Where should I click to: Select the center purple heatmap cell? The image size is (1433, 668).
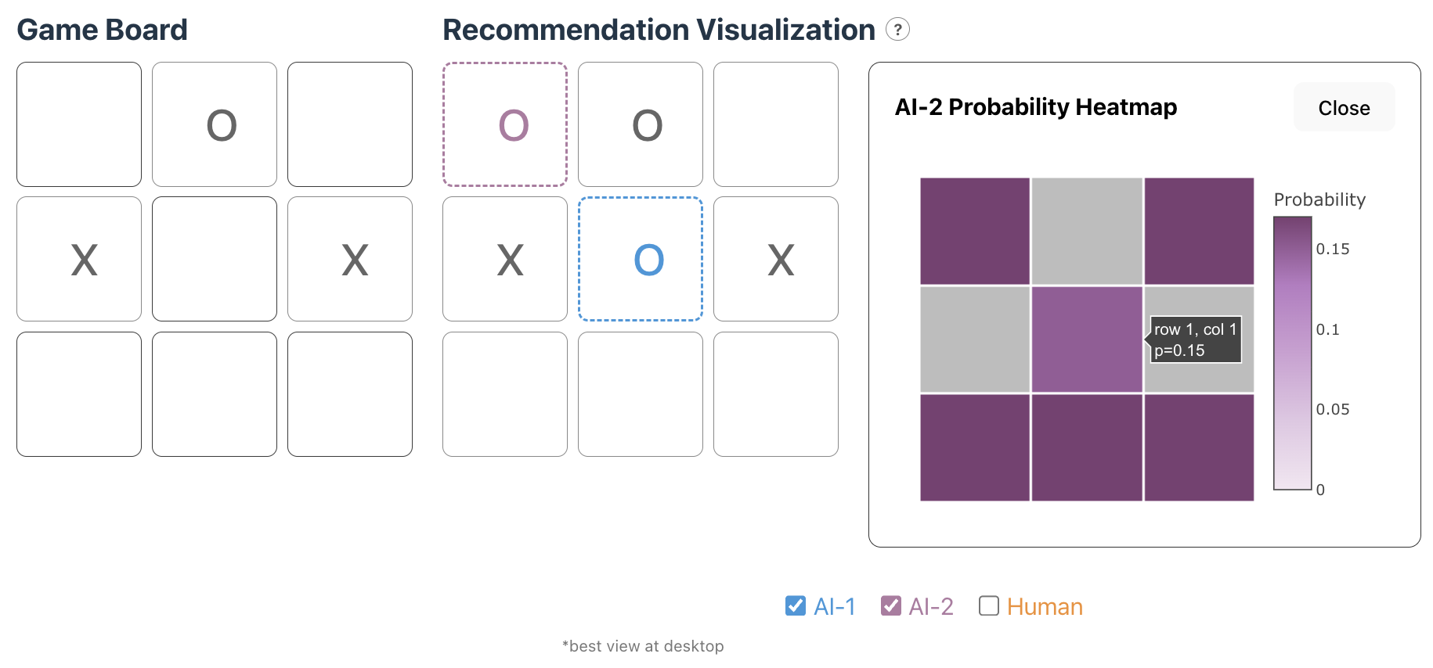coord(1086,339)
